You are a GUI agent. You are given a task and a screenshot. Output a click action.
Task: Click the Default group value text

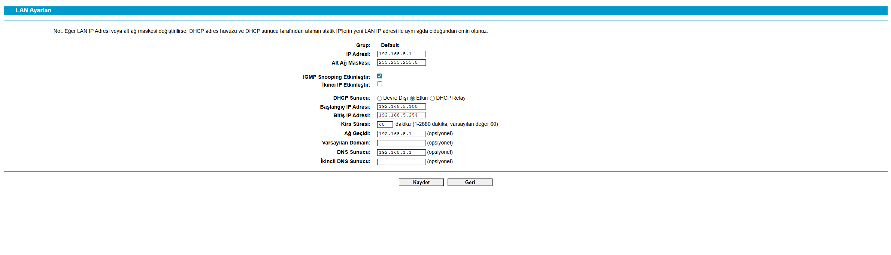(x=390, y=45)
